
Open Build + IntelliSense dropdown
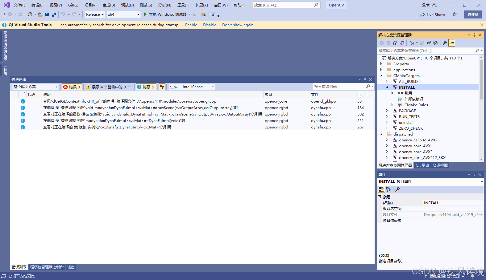click(192, 87)
